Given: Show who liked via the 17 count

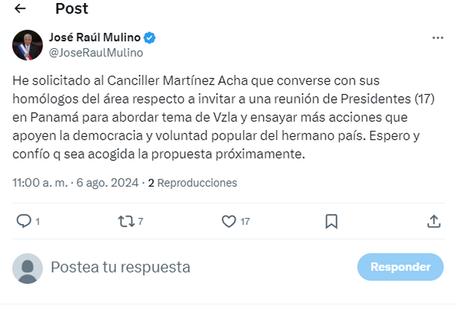Looking at the screenshot, I should pos(245,221).
